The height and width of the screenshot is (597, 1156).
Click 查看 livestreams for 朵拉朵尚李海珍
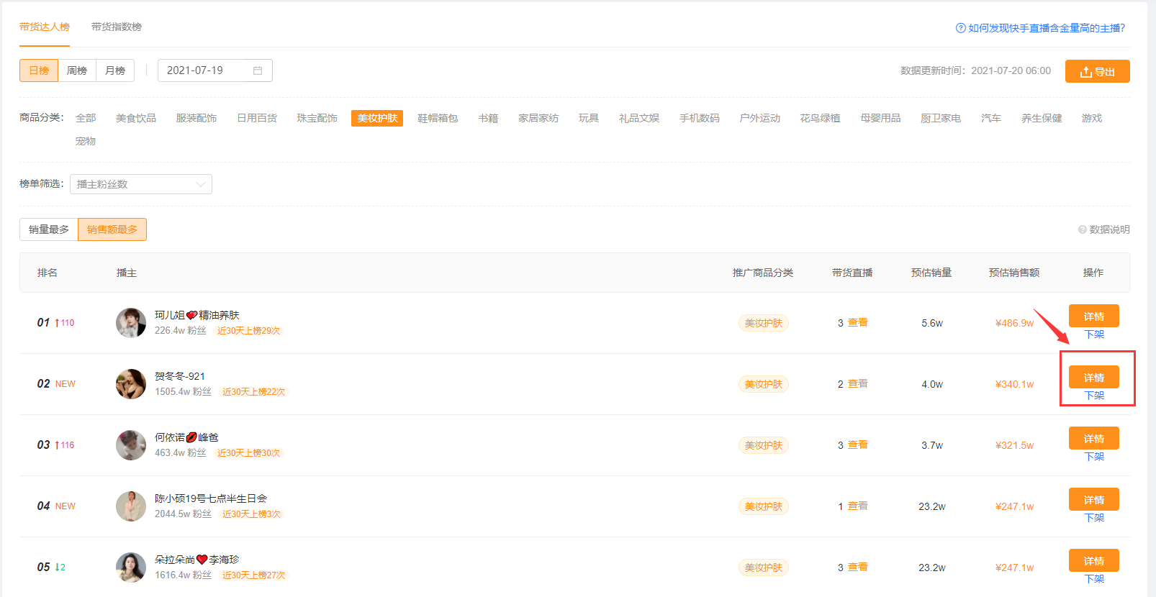point(857,568)
